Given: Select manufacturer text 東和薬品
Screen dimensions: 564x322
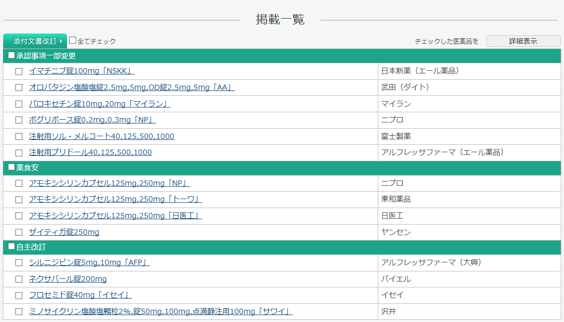Looking at the screenshot, I should tap(396, 199).
